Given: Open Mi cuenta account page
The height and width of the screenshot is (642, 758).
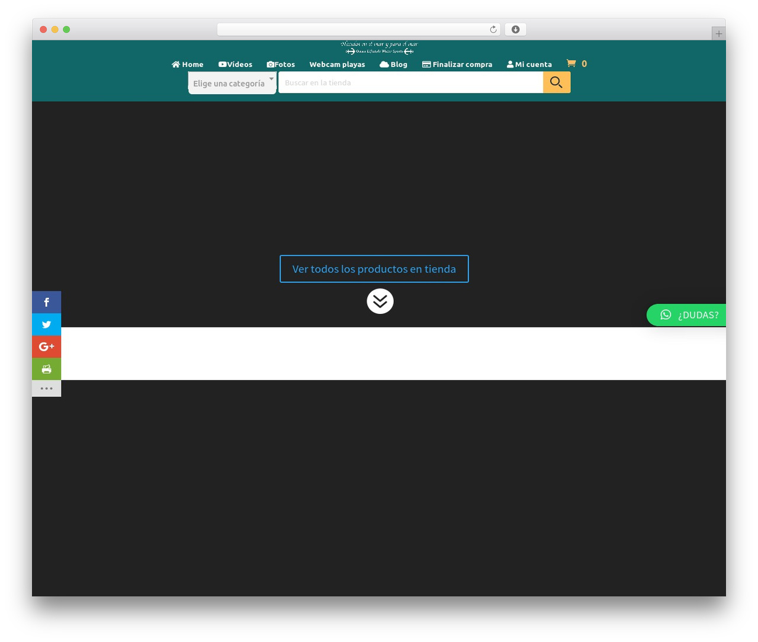Looking at the screenshot, I should click(x=529, y=65).
